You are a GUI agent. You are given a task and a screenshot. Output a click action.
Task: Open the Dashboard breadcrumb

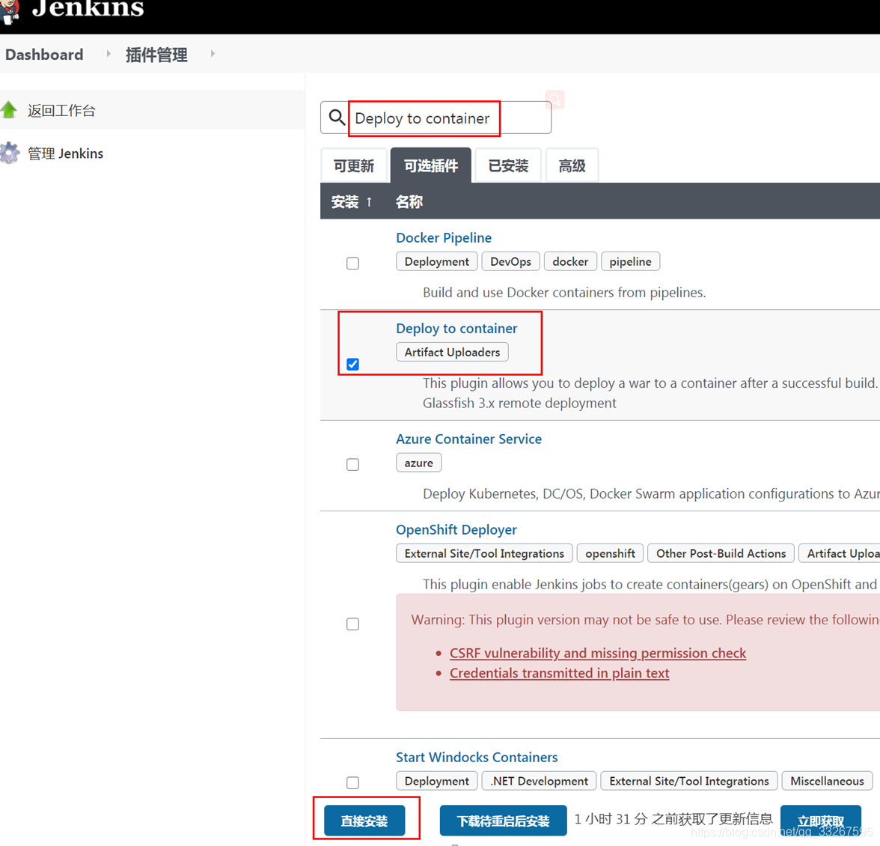[44, 55]
